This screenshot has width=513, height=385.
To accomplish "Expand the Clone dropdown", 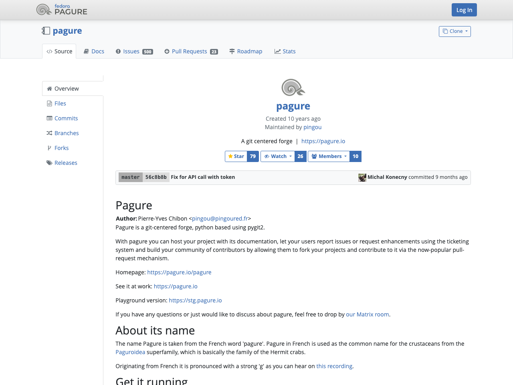I will [454, 31].
